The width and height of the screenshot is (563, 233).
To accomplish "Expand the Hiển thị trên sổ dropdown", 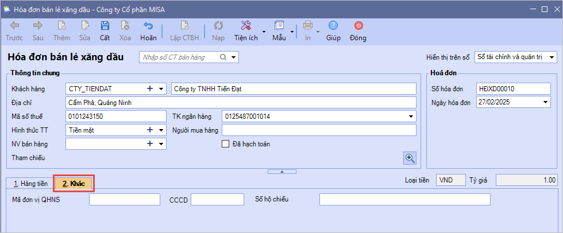I will [552, 57].
